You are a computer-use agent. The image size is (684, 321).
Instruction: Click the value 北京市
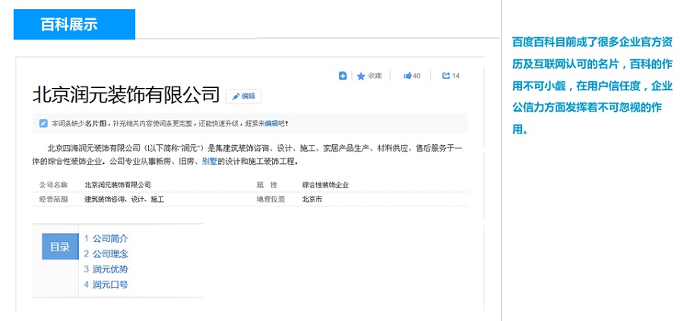coord(312,200)
